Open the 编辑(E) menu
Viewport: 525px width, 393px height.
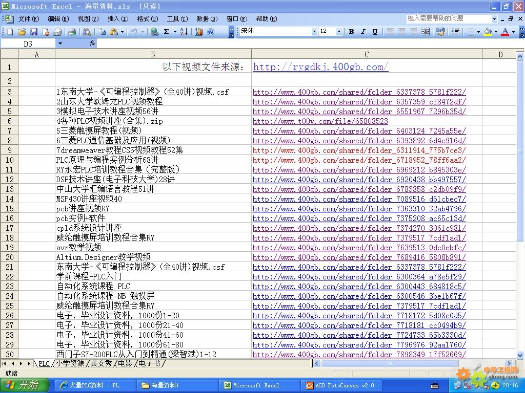[58, 19]
